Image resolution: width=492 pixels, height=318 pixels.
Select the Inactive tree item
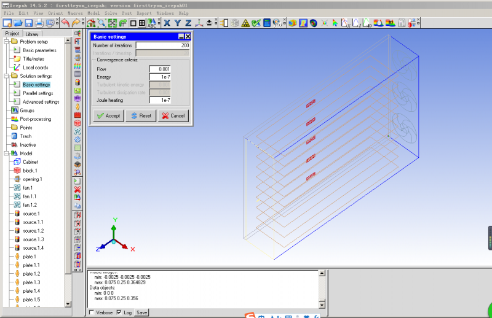(x=28, y=145)
